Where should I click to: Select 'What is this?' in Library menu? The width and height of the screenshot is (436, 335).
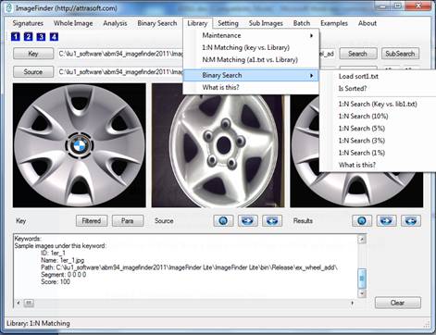click(251, 87)
